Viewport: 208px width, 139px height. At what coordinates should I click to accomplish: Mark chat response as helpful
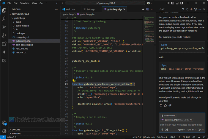(166, 105)
